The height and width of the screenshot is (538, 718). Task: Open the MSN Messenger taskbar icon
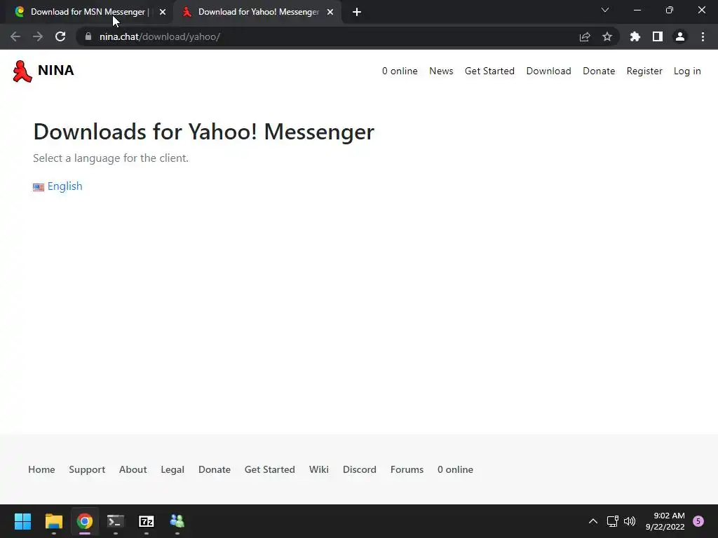177,521
